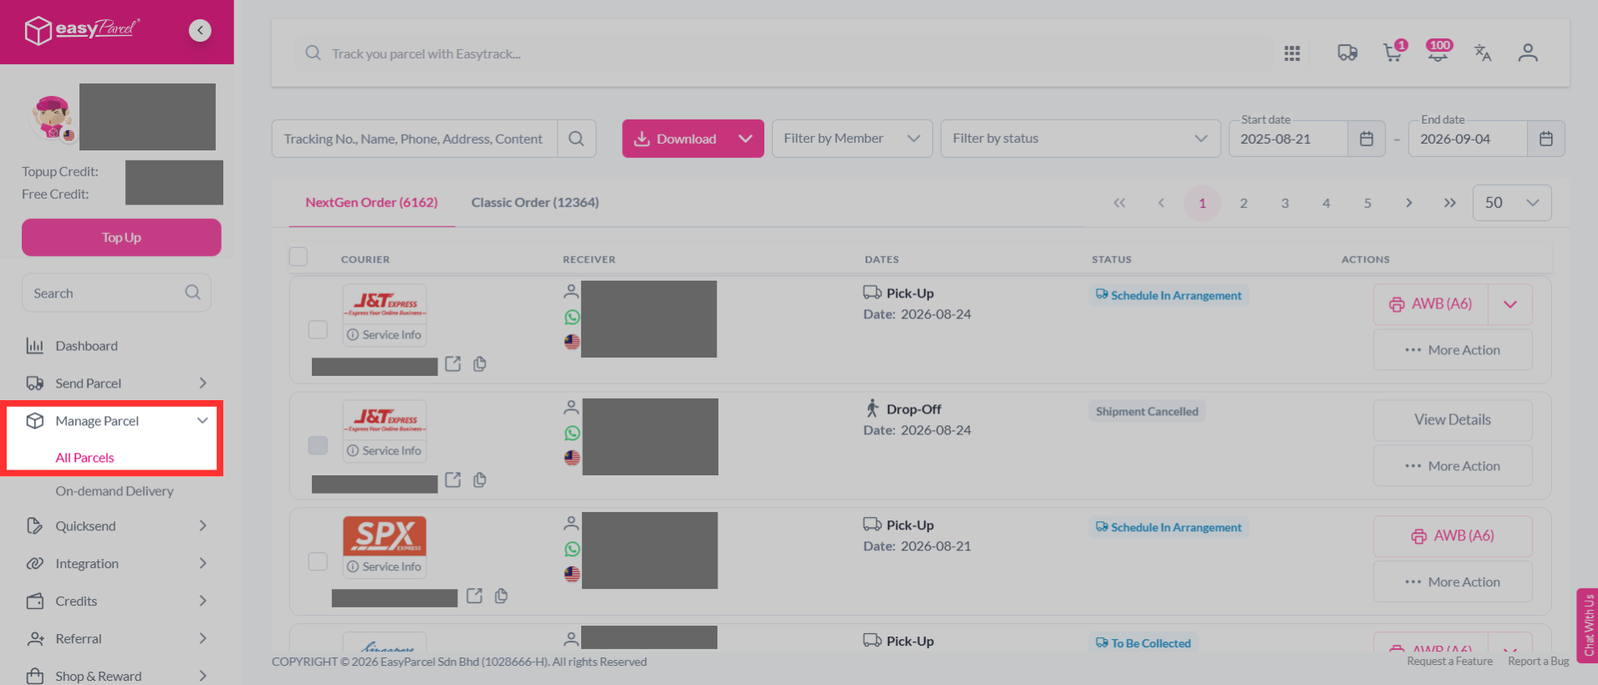The height and width of the screenshot is (685, 1598).
Task: Select the first J&T Pick-Up parcel checkbox
Action: tap(318, 329)
